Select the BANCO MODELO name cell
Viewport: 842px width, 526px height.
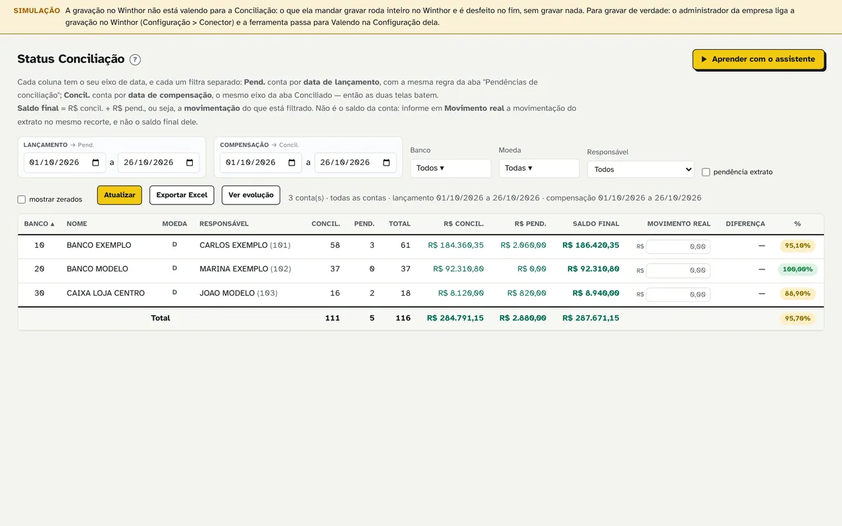tap(97, 269)
